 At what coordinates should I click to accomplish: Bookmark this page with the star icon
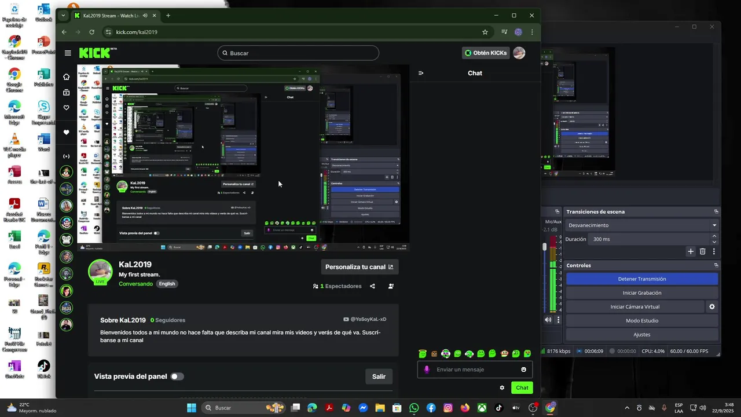pyautogui.click(x=485, y=32)
